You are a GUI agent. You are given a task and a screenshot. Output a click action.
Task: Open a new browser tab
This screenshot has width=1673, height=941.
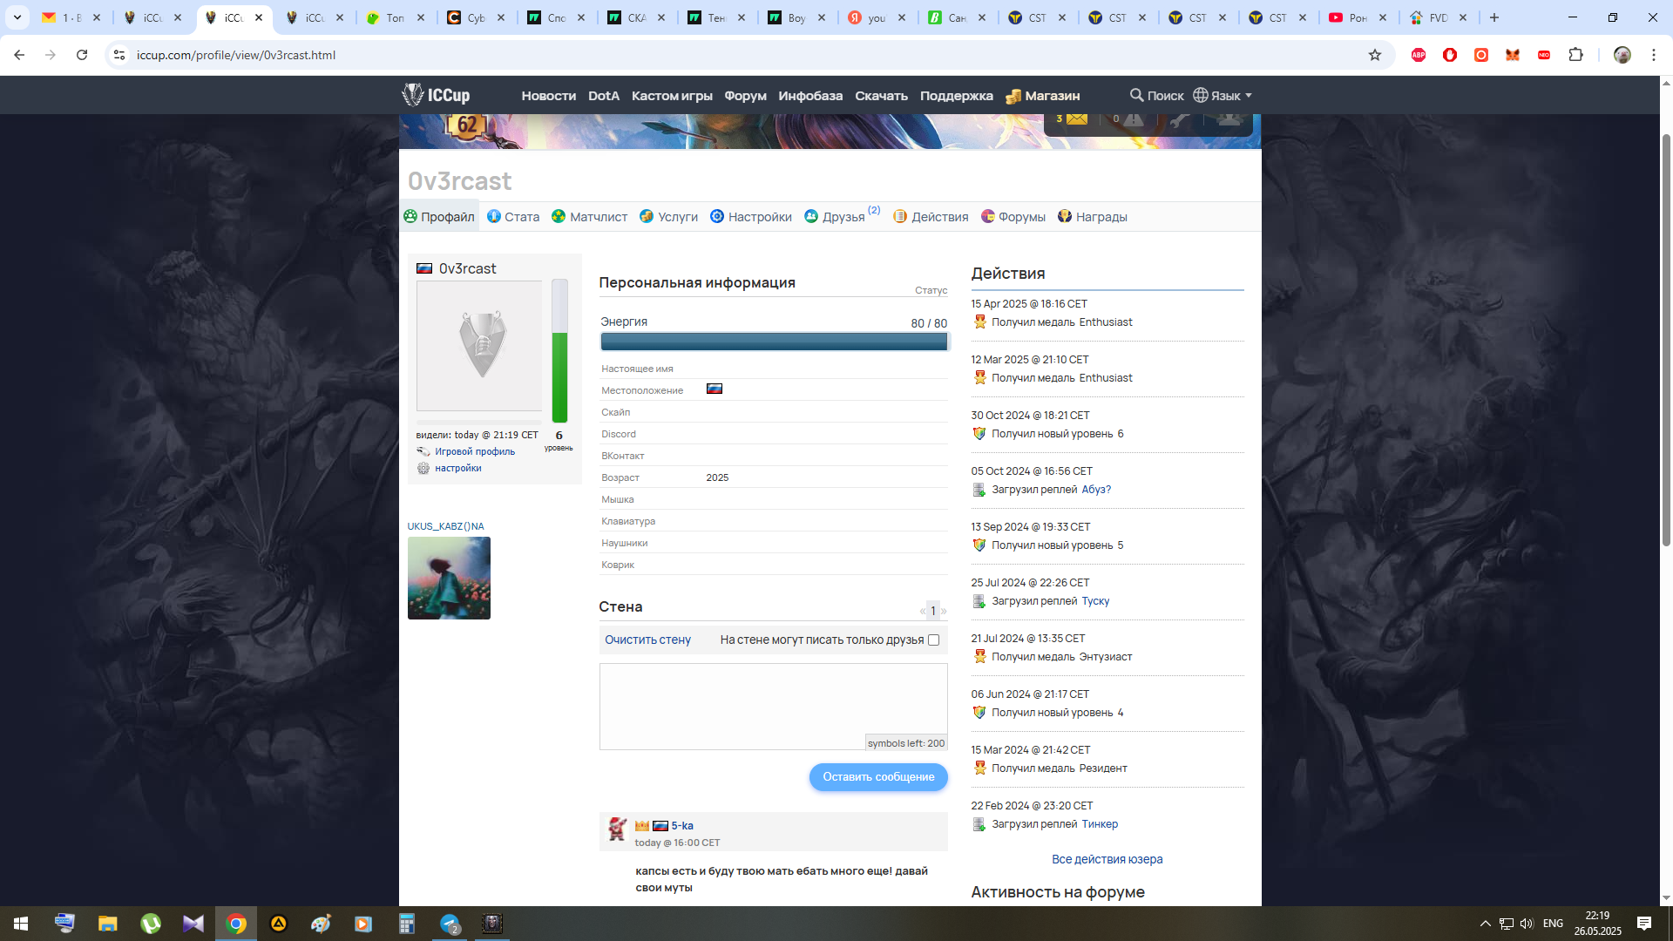tap(1494, 17)
